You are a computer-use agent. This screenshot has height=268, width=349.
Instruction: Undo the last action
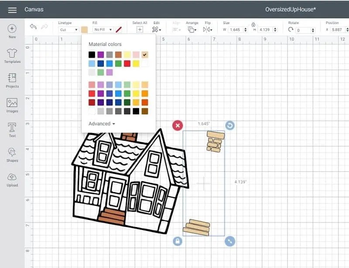pos(33,27)
